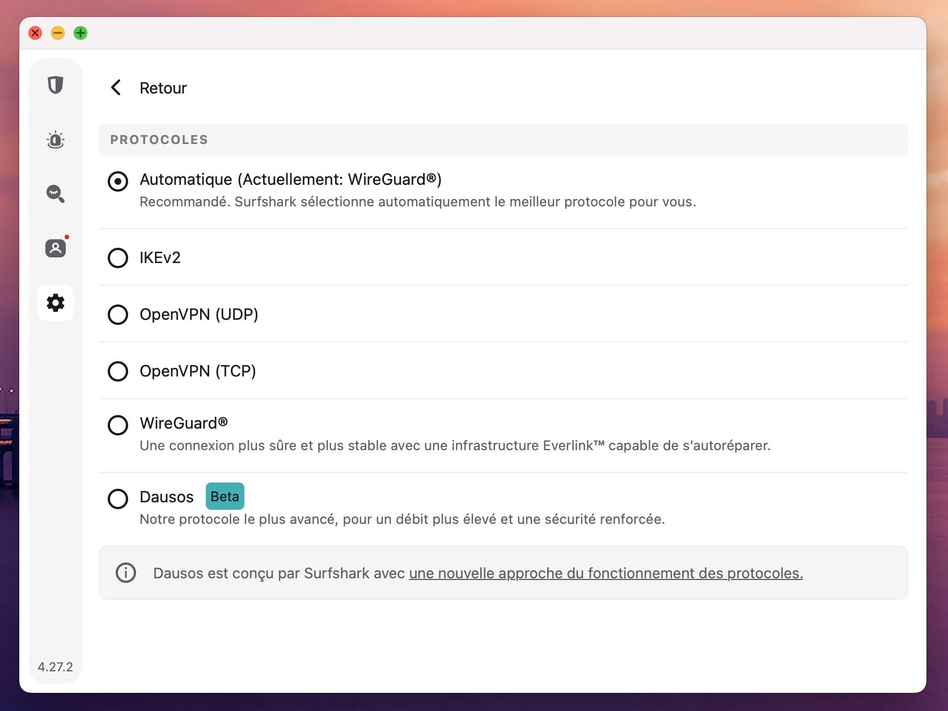This screenshot has width=948, height=711.
Task: Open the Settings gear icon
Action: (x=55, y=303)
